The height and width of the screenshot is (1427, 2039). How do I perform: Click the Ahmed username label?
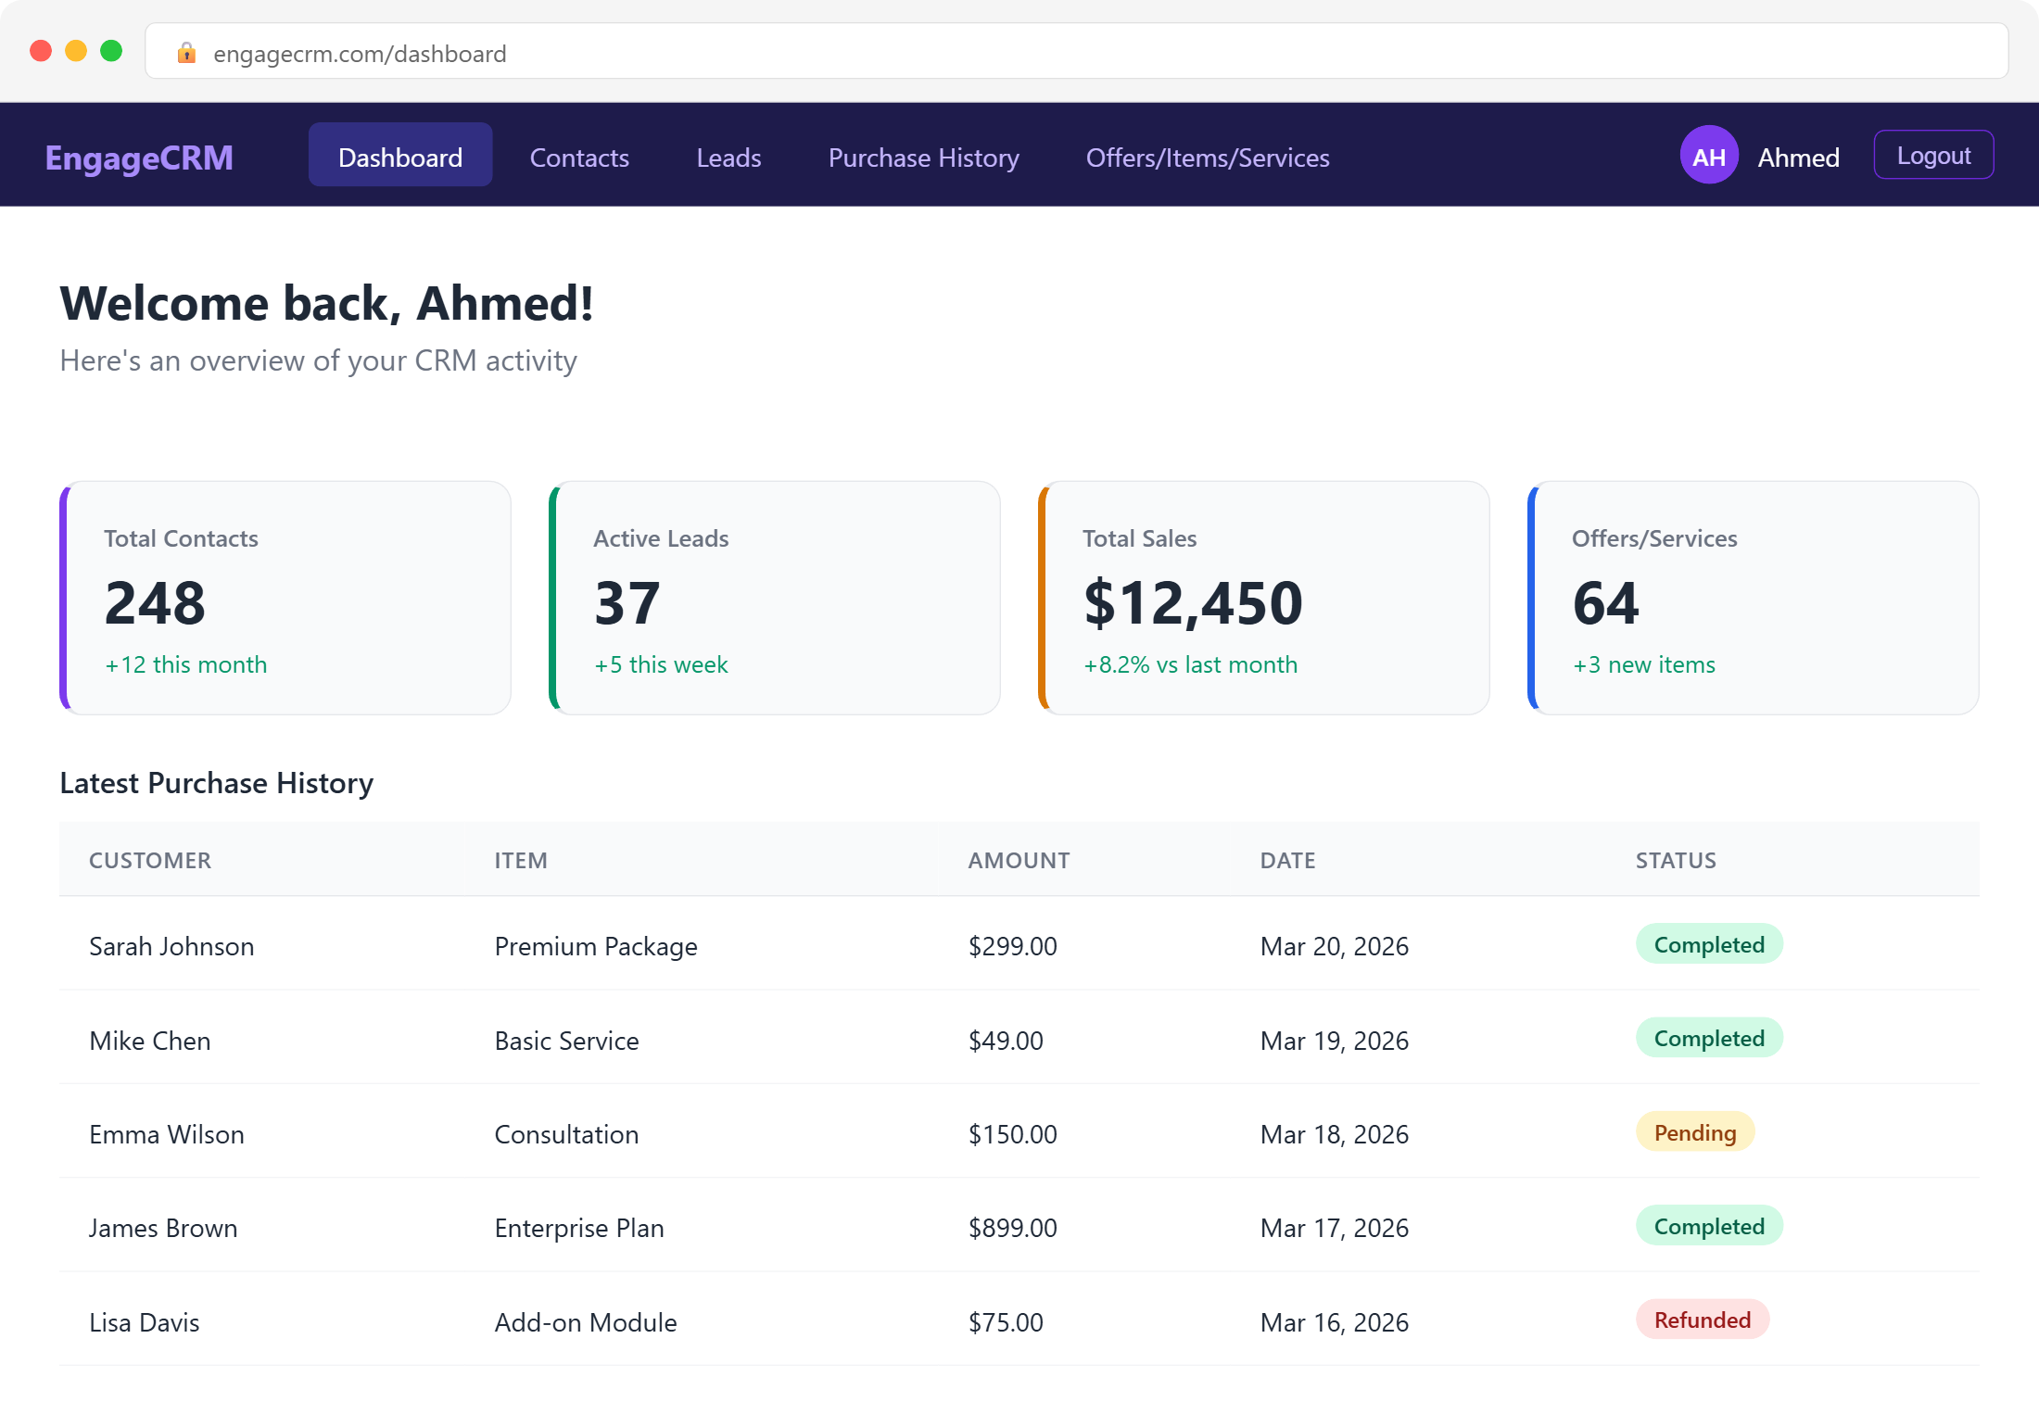1798,158
